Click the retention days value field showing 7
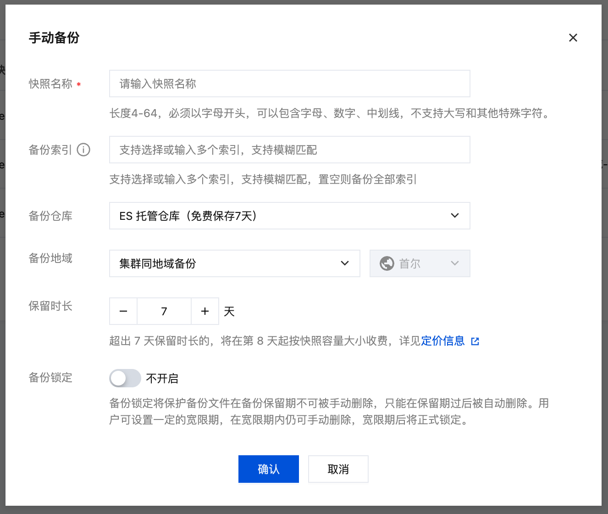Image resolution: width=608 pixels, height=514 pixels. (x=164, y=311)
